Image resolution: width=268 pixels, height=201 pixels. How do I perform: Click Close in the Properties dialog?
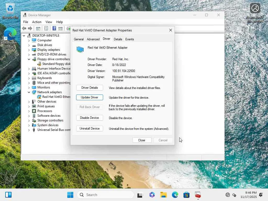(x=142, y=140)
